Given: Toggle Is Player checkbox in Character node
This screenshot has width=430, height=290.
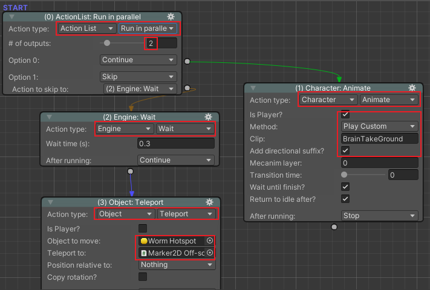Looking at the screenshot, I should (x=345, y=114).
